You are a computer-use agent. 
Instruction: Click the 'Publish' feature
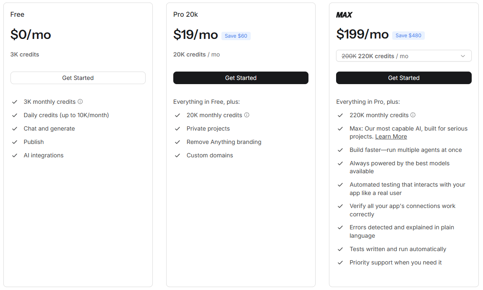33,142
